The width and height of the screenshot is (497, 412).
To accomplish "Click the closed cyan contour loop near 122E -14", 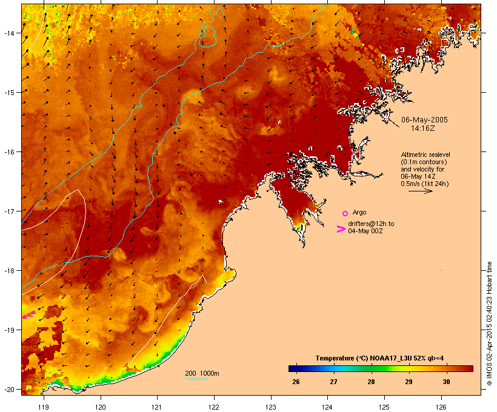I will (207, 36).
